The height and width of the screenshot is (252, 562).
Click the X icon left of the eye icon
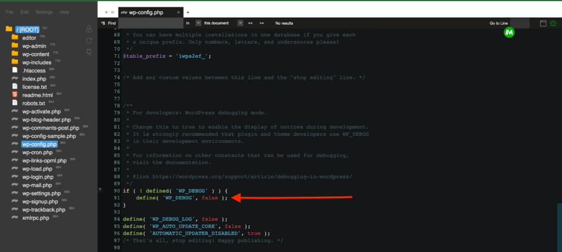[x=106, y=12]
